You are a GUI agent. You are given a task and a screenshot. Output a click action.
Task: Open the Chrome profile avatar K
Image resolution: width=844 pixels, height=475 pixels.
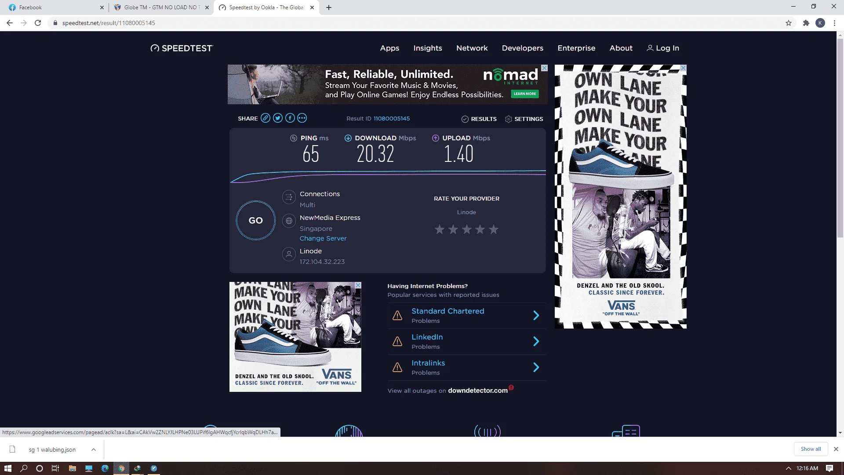(820, 23)
